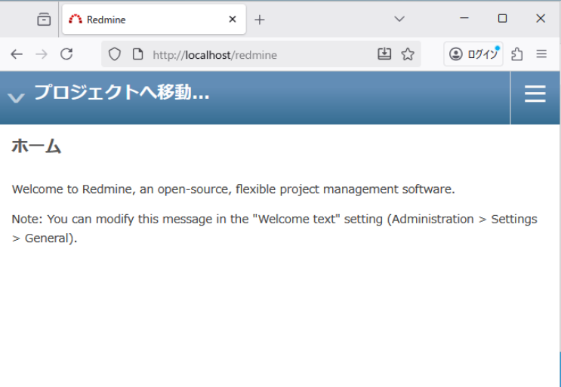
Task: Show site information via page icon
Action: click(137, 54)
